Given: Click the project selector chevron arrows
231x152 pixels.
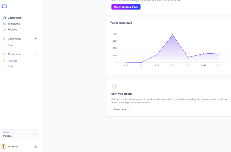Looking at the screenshot, I should click(x=35, y=134).
